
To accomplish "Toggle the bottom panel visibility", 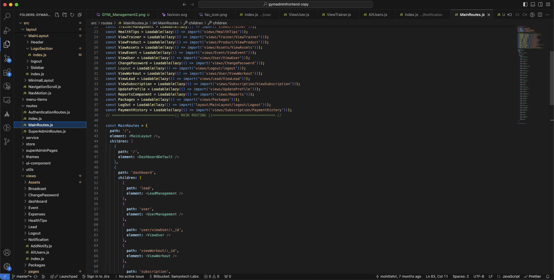I will click(533, 4).
